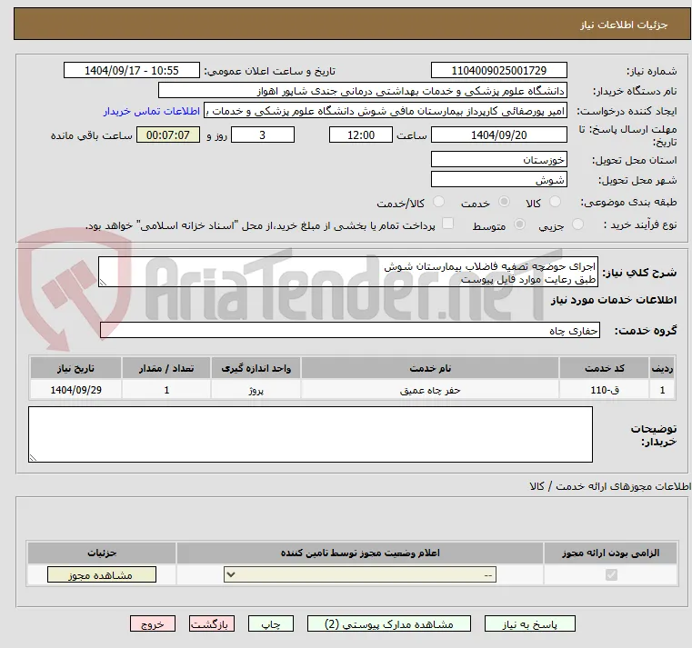Viewport: 692px width, 648px height.
Task: Select the کالا/خدمت radio button
Action: 438,202
